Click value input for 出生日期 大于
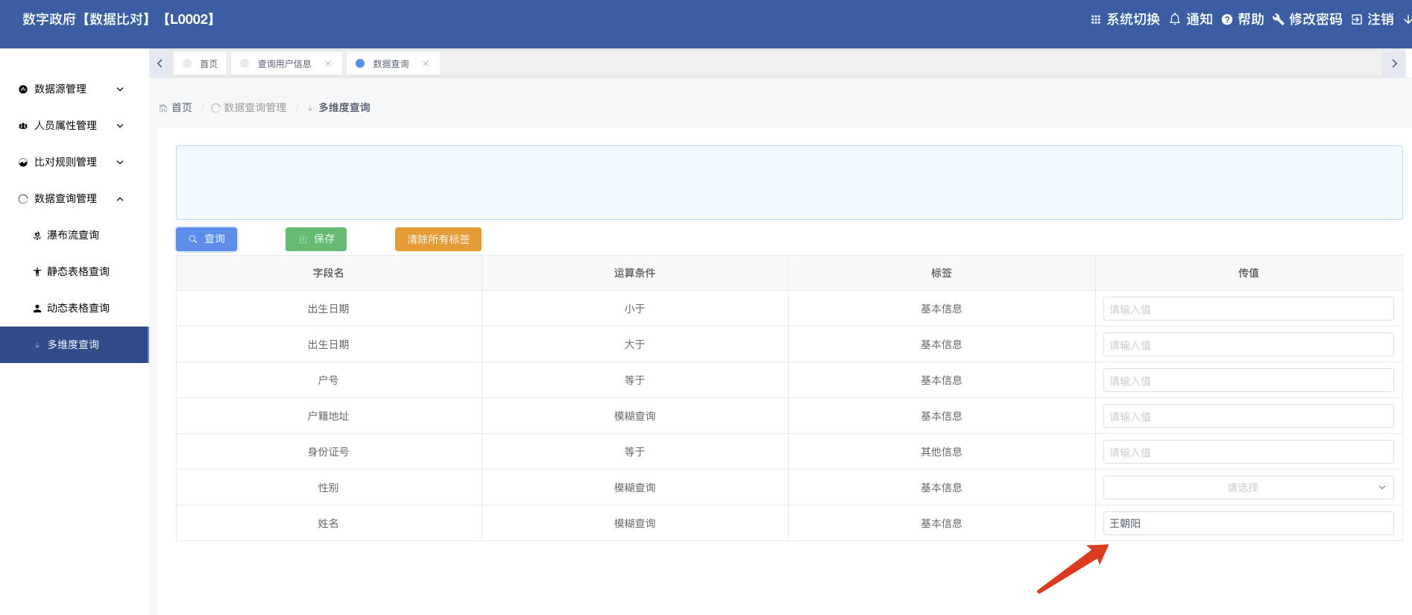1412x615 pixels. (1248, 344)
